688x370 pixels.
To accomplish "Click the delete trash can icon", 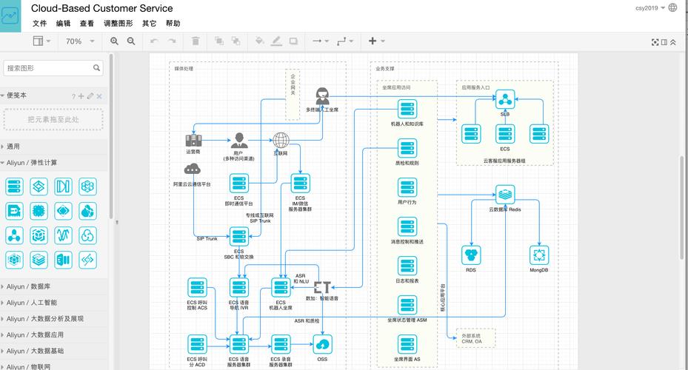I will pos(196,41).
